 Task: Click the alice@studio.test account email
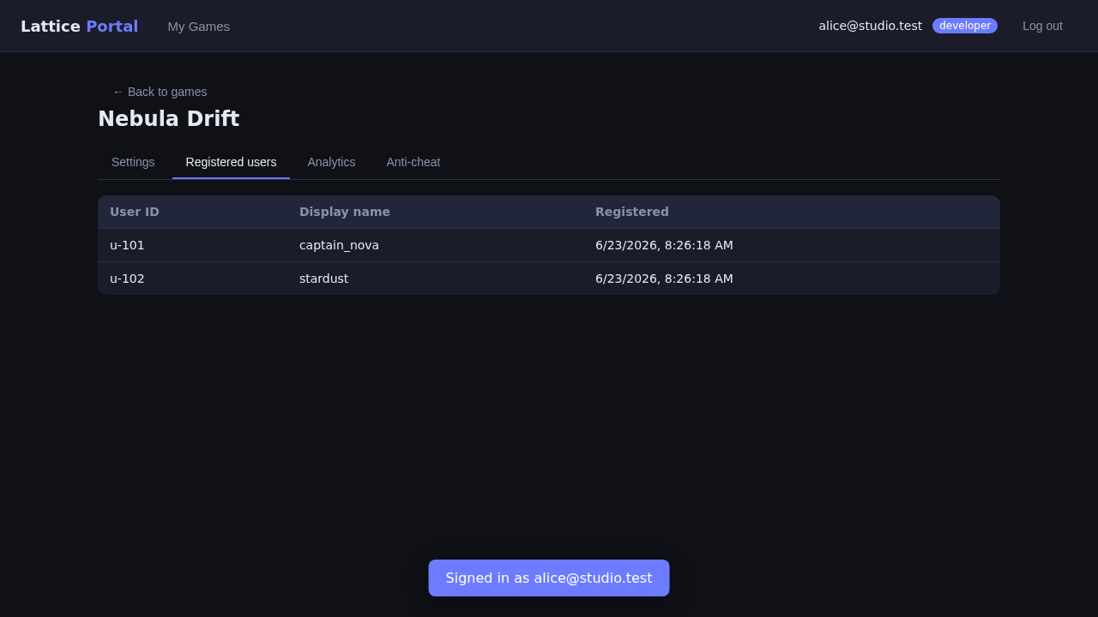pyautogui.click(x=870, y=26)
